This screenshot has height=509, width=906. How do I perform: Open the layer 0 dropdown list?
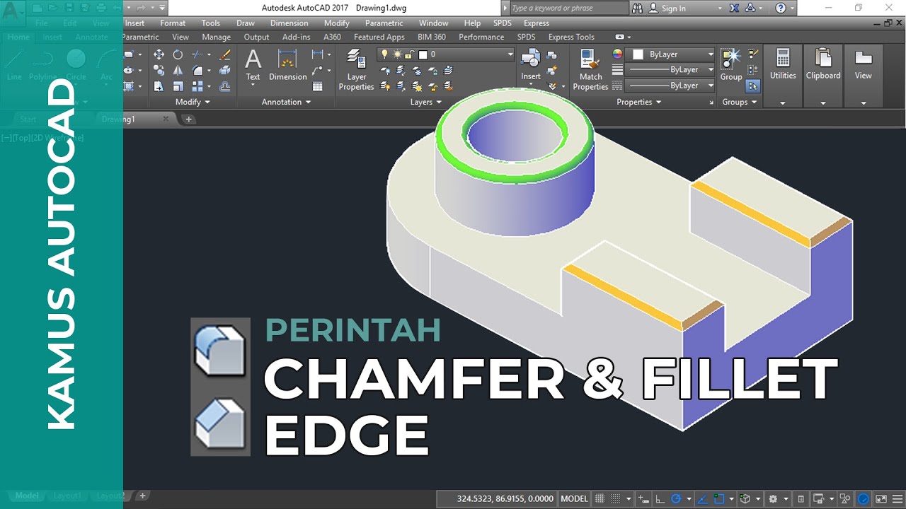tap(510, 54)
